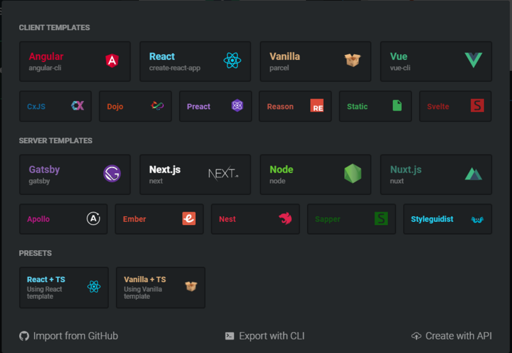Pick the Preact template label
Screen dimensions: 512x353
point(198,107)
